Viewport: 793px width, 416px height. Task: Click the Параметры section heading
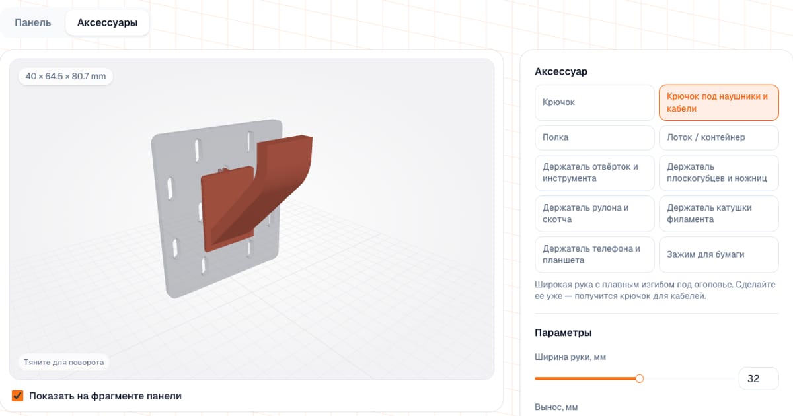coord(563,333)
